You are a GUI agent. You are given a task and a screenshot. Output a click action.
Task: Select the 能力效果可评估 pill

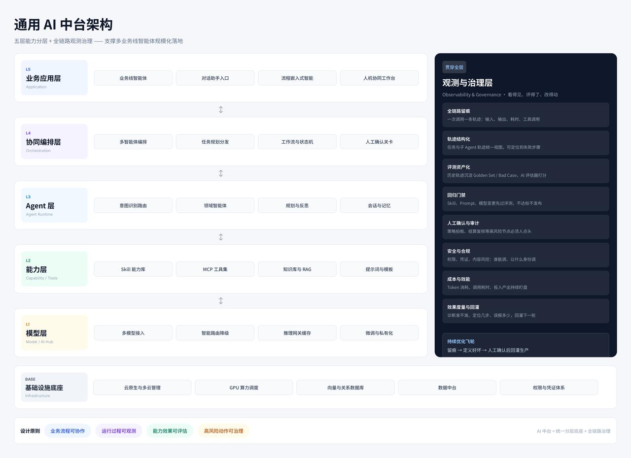[x=170, y=431]
